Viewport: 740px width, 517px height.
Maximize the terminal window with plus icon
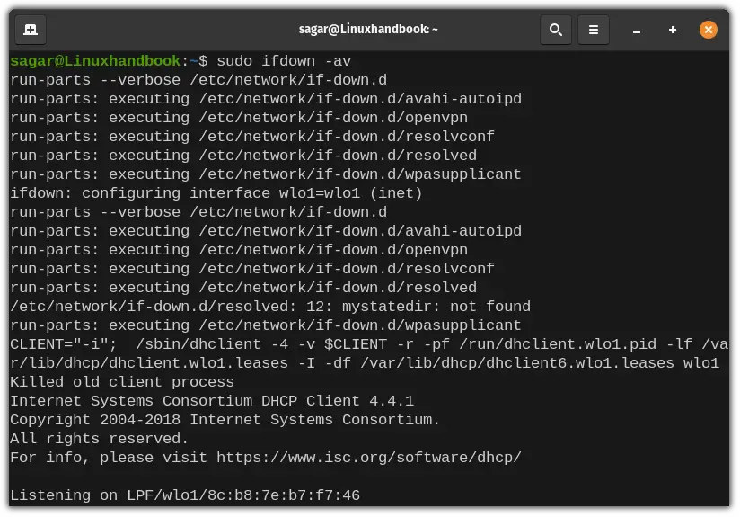[x=673, y=30]
